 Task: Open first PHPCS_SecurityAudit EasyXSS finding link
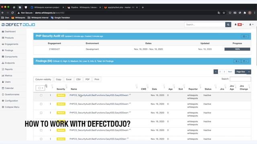tap(99, 95)
